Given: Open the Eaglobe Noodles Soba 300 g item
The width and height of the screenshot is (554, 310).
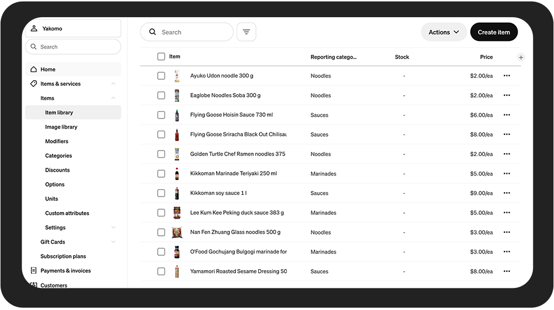Looking at the screenshot, I should pos(225,95).
